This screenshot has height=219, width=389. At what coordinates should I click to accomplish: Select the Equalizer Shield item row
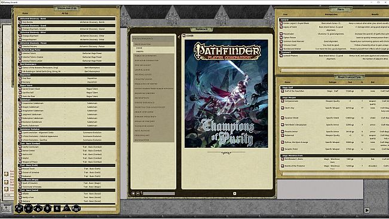click(335, 118)
